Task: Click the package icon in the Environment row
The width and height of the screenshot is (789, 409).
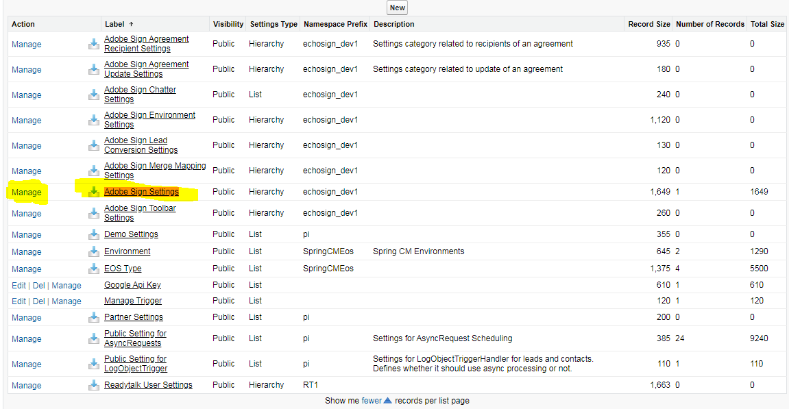Action: point(94,251)
